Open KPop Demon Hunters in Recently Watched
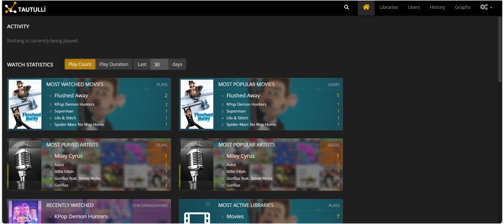This screenshot has width=504, height=224. pos(81,216)
